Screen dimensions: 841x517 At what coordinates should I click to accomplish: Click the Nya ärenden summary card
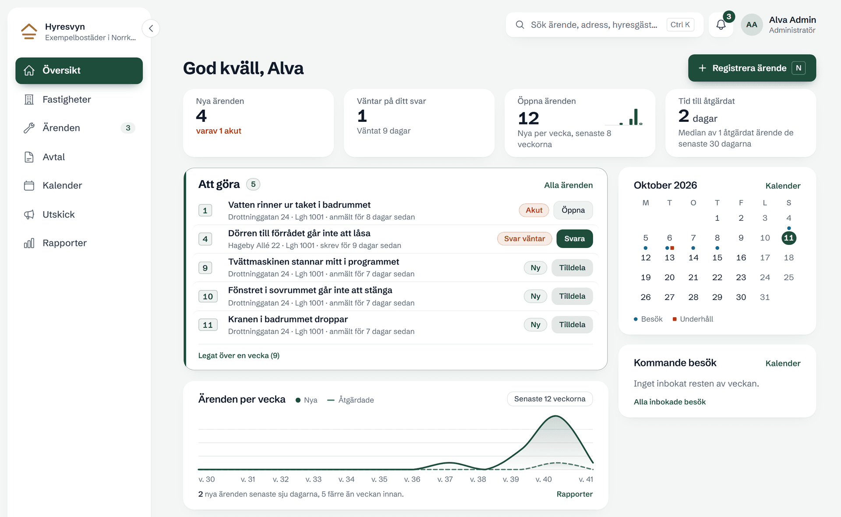pyautogui.click(x=258, y=123)
